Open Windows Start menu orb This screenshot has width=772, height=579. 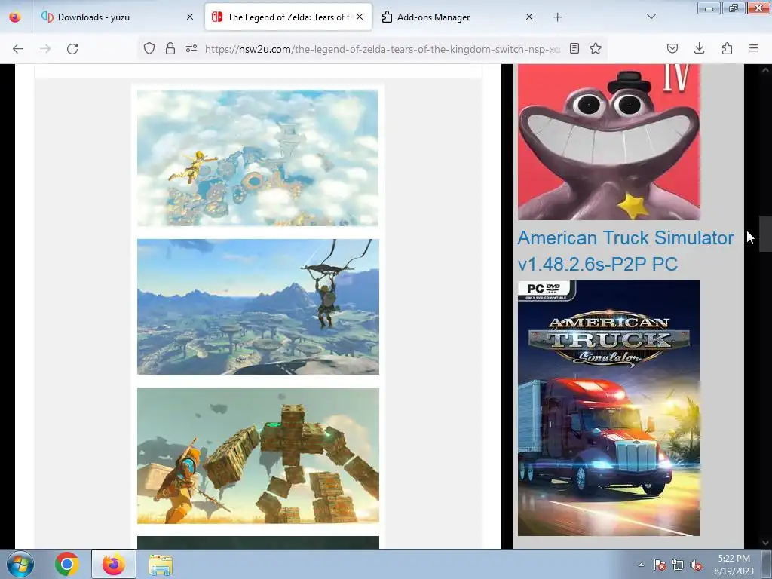tap(20, 564)
